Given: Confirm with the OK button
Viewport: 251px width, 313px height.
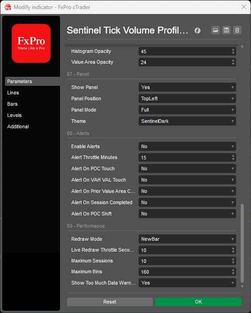Looking at the screenshot, I should tap(198, 302).
